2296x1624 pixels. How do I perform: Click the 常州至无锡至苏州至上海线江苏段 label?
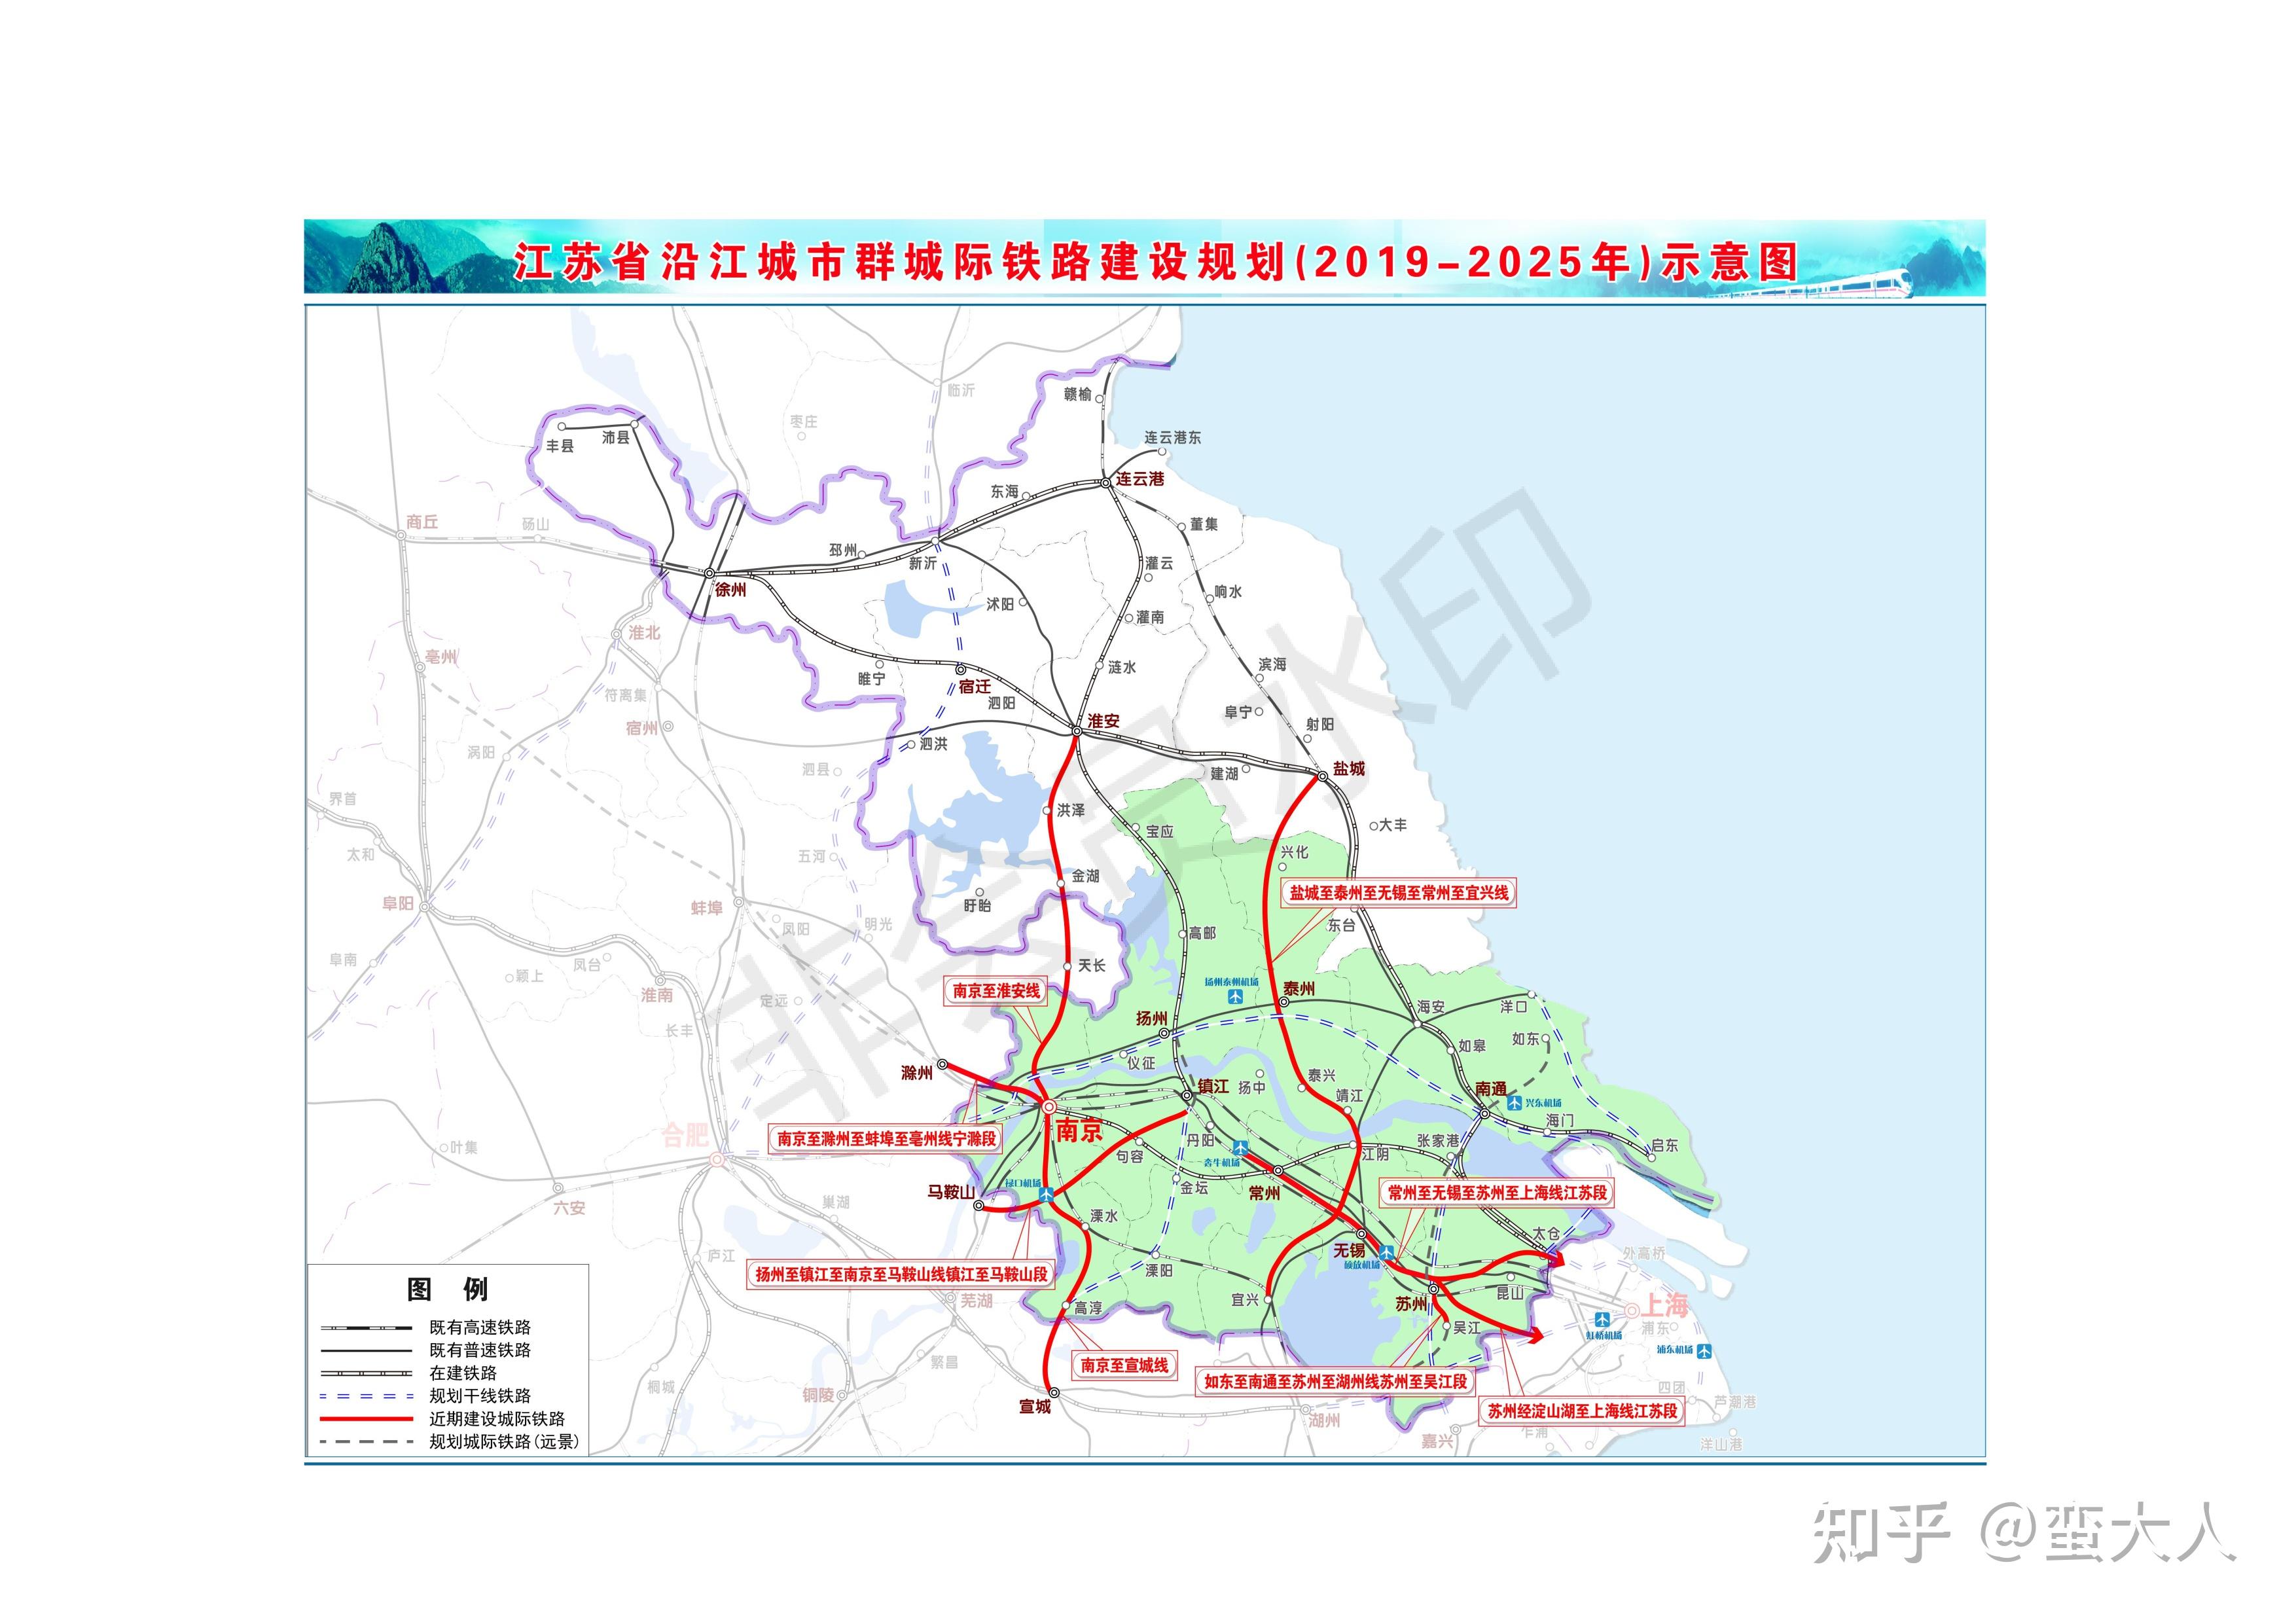(x=1497, y=1193)
